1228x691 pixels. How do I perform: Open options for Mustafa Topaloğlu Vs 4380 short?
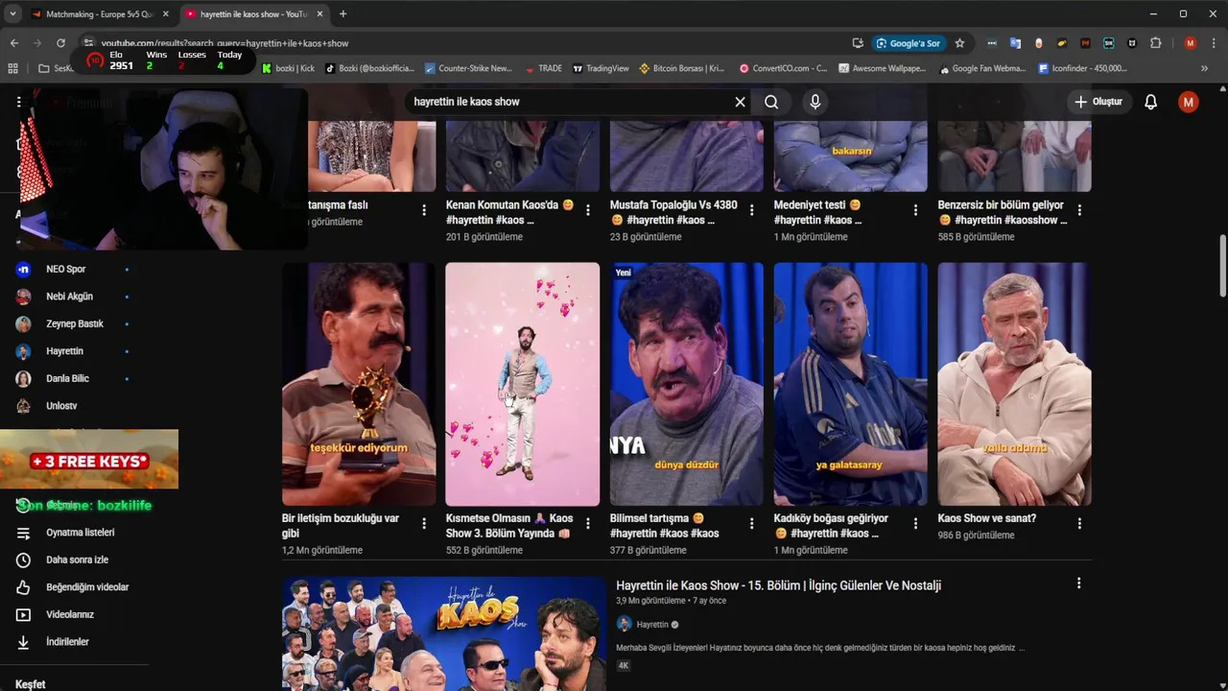tap(752, 210)
